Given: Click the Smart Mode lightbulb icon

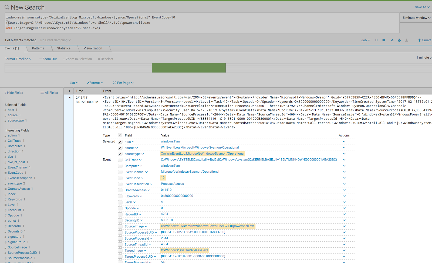Looking at the screenshot, I should click(419, 40).
